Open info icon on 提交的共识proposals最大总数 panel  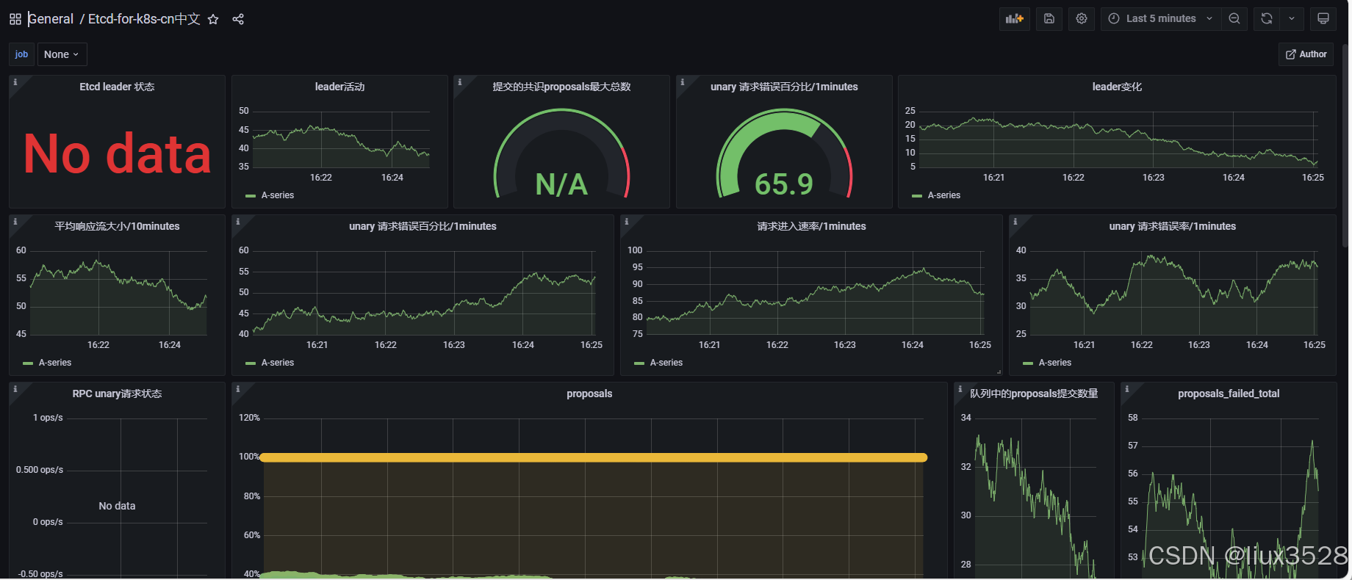tap(460, 82)
